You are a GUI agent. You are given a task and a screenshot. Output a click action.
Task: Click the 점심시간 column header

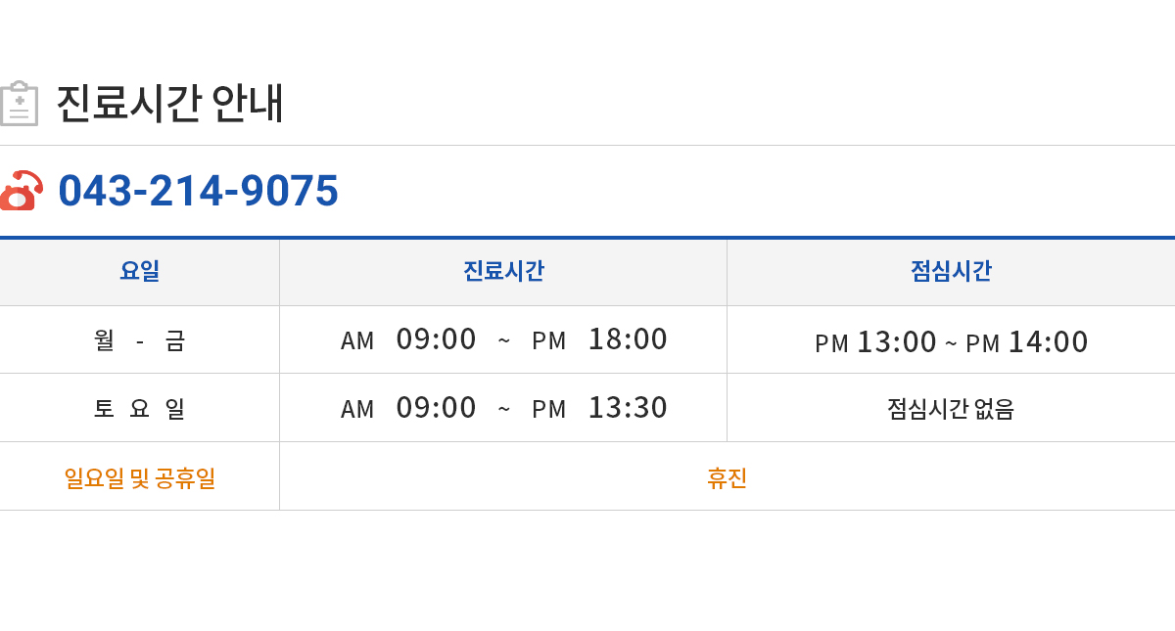(x=951, y=271)
